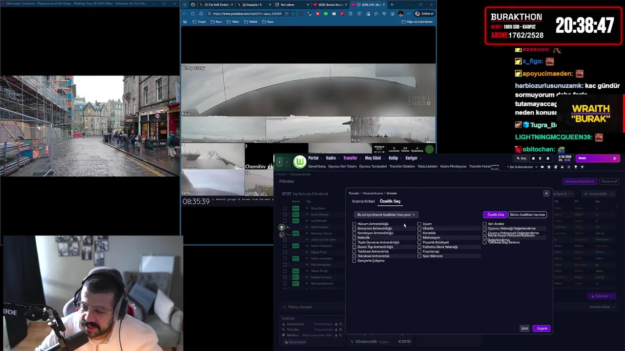The width and height of the screenshot is (625, 351).
Task: Select the Fizyoterapi checkbox
Action: (419, 252)
